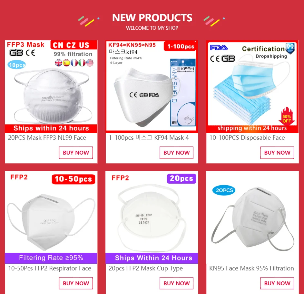304x294 pixels.
Task: Click BUY NOW for Disposable Face mask
Action: tap(277, 153)
